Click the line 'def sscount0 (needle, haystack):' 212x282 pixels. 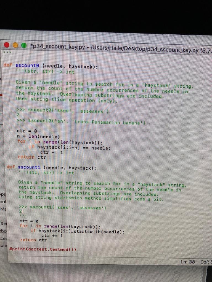(51, 66)
